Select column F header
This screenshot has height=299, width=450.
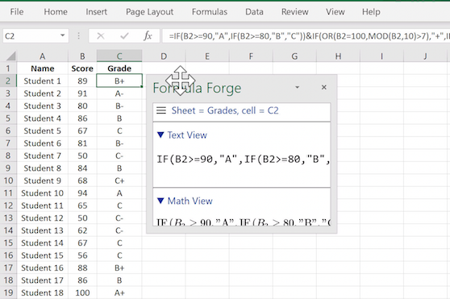pos(251,56)
